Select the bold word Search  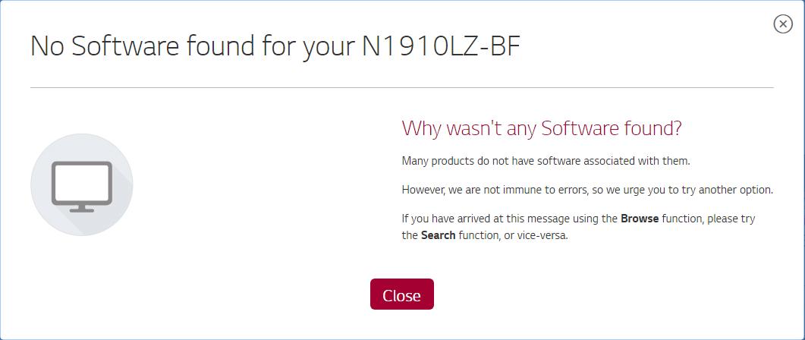click(438, 236)
